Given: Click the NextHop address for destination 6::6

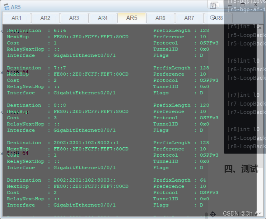Looking at the screenshot, I should (x=91, y=37).
